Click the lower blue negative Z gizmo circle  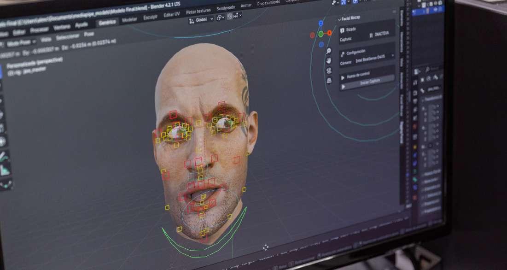(x=321, y=45)
